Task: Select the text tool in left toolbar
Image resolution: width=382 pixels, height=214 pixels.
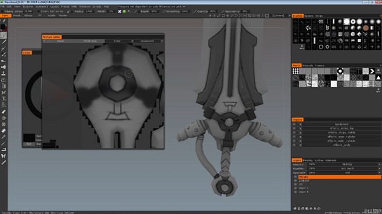Action: point(3,99)
